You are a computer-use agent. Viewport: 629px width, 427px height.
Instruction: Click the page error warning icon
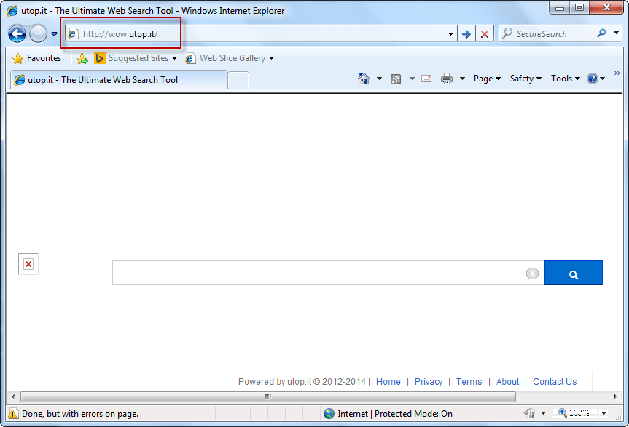(x=13, y=414)
